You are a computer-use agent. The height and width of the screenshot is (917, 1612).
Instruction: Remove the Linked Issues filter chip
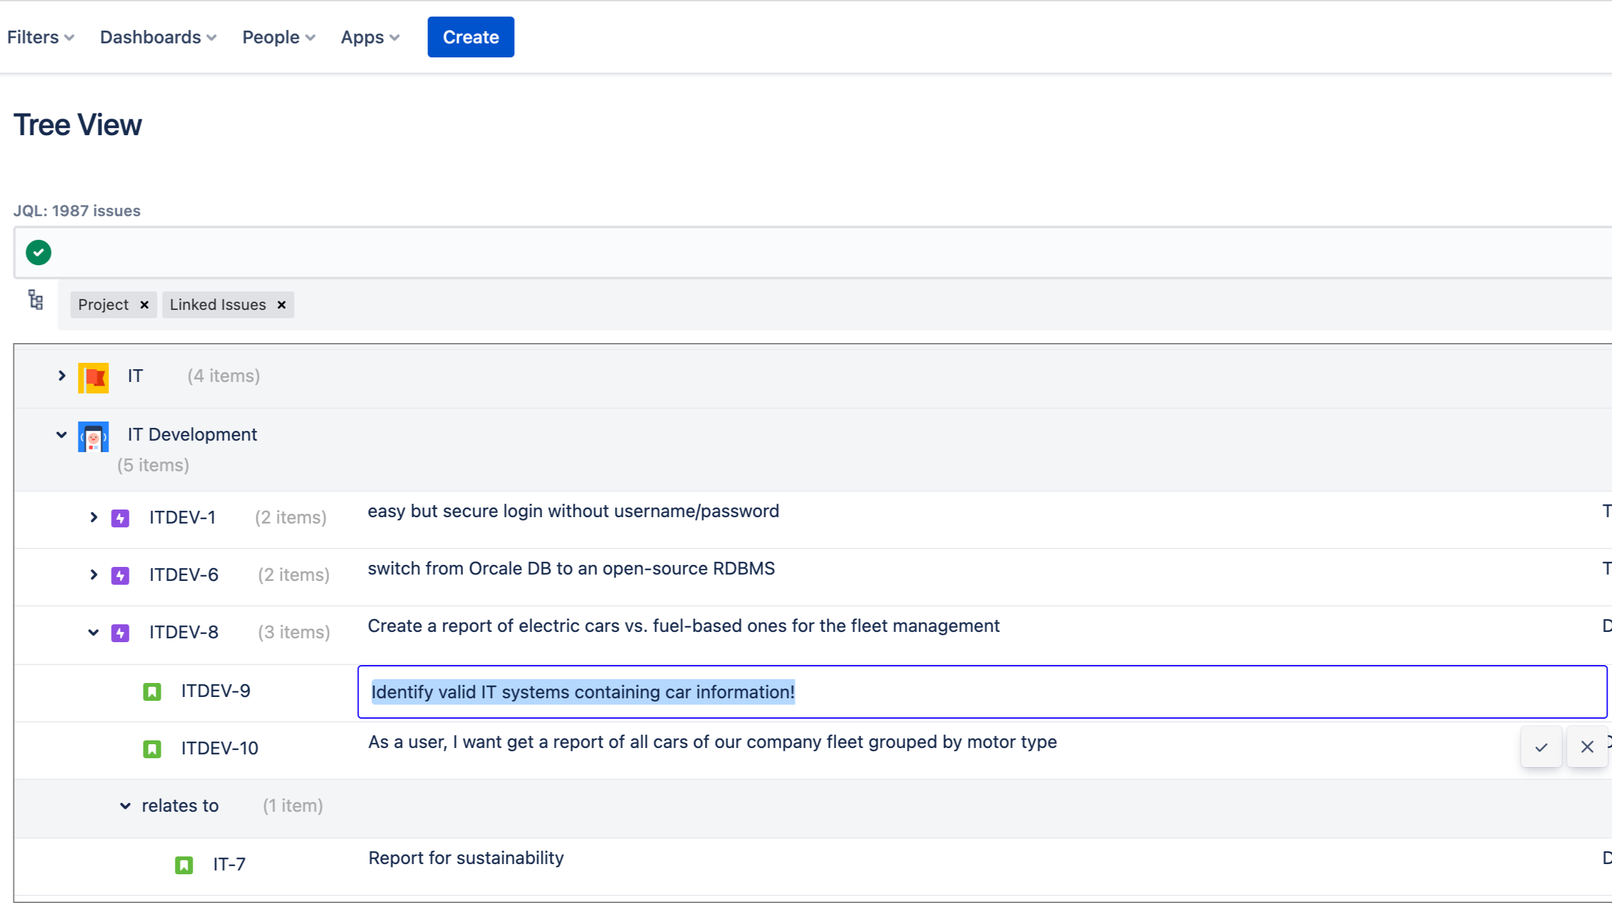[x=281, y=304]
